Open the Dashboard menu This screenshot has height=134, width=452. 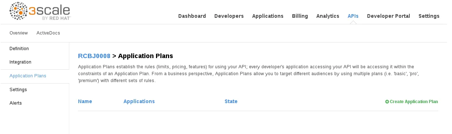[192, 16]
